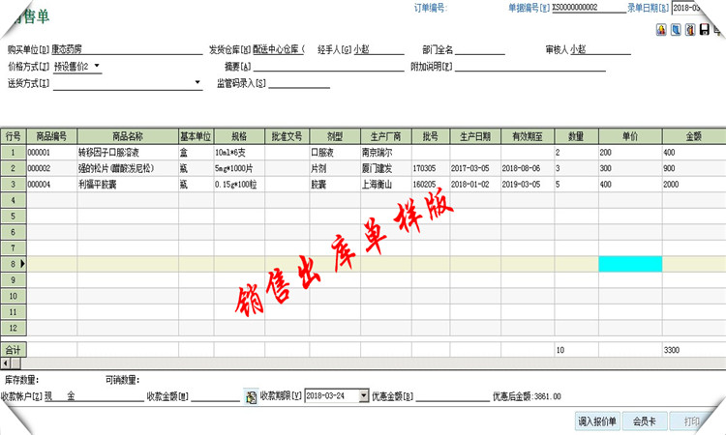This screenshot has width=726, height=435.
Task: Click the 单据编号 field XS0000000002
Action: (x=589, y=8)
